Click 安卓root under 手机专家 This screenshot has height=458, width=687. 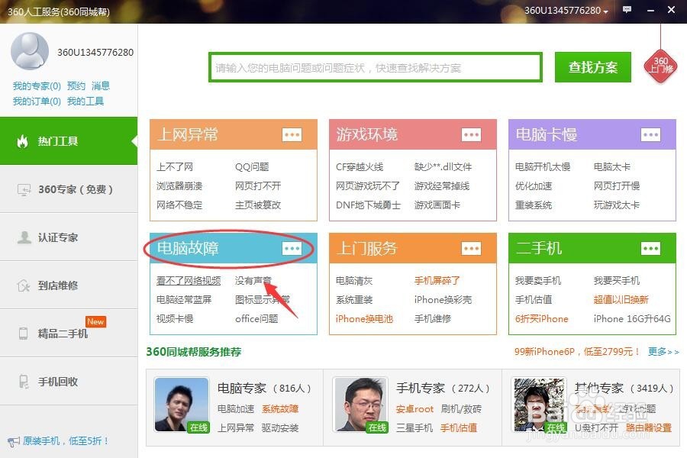(414, 409)
